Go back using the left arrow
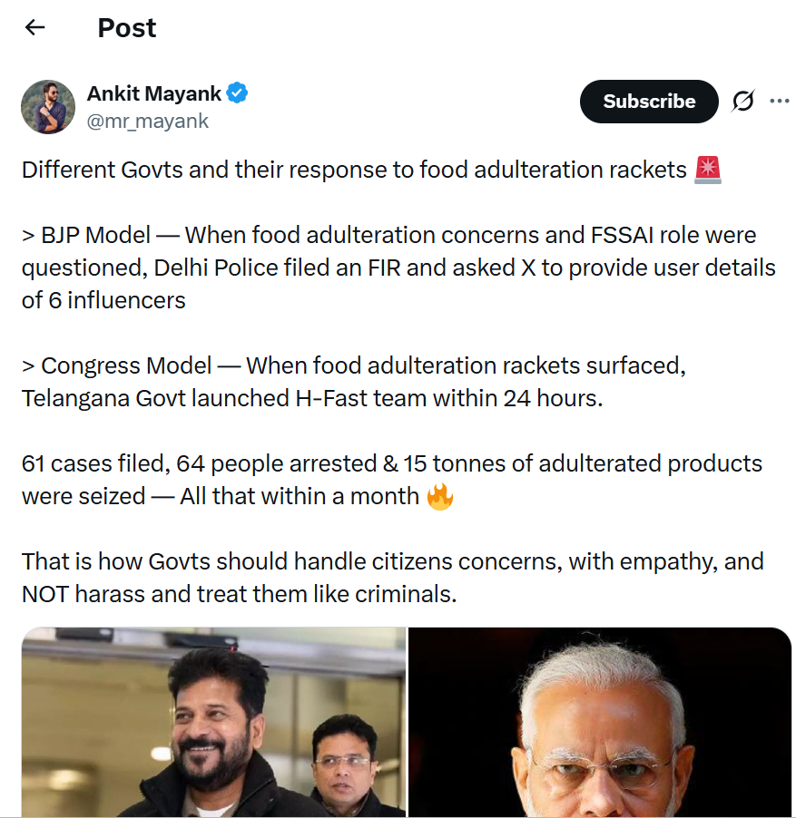Viewport: 796px width, 818px height. 34,28
